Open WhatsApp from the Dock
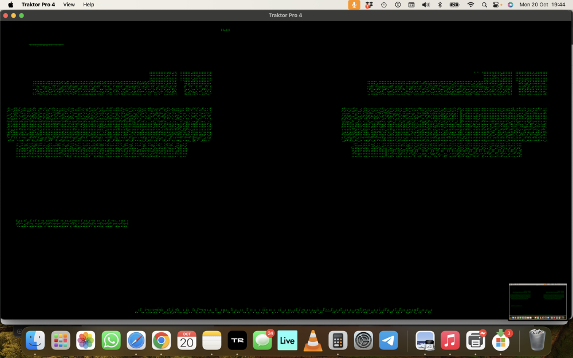Image resolution: width=573 pixels, height=358 pixels. tap(111, 340)
